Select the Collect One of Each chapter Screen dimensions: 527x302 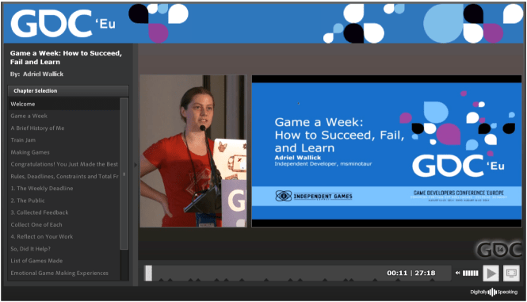tap(64, 225)
